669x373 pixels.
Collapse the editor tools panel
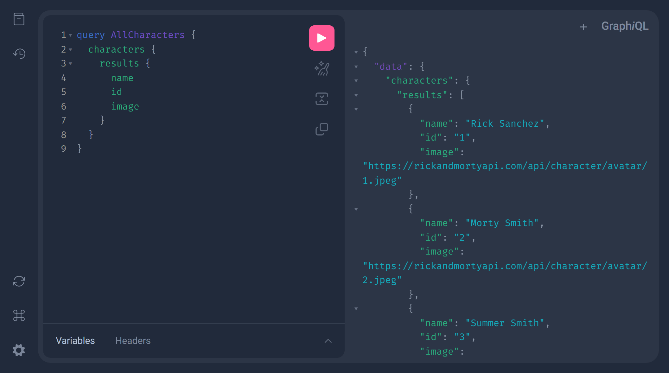(x=328, y=341)
